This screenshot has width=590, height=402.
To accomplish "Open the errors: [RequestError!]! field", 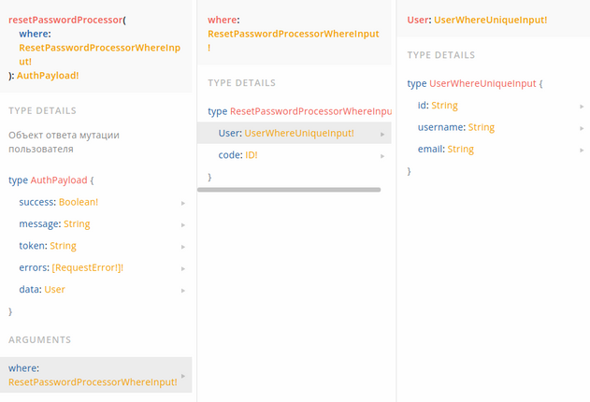I will pos(96,267).
